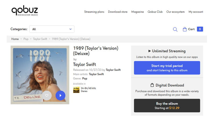Open the search magnifier icon
This screenshot has width=215, height=119.
click(175, 29)
